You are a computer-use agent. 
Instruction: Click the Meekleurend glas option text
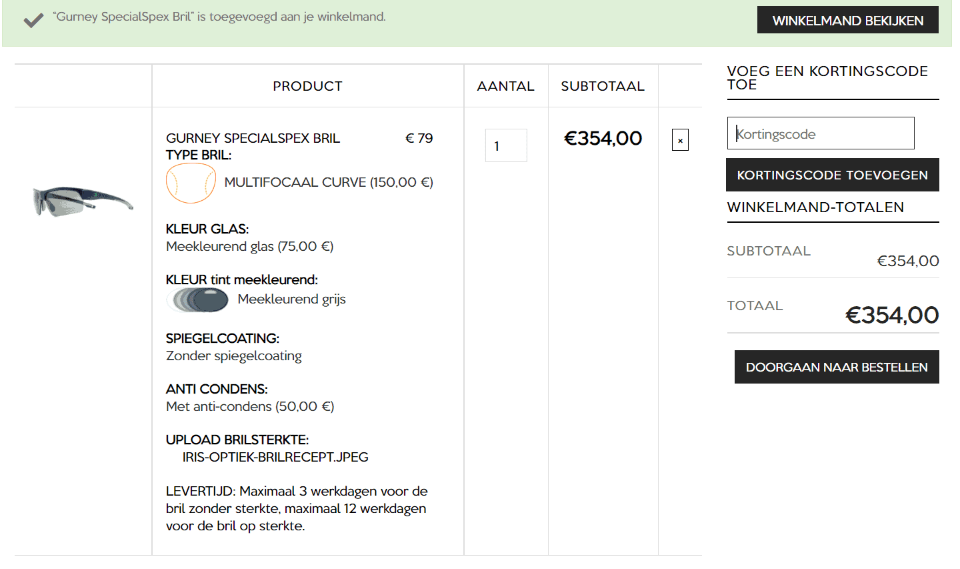click(x=250, y=246)
